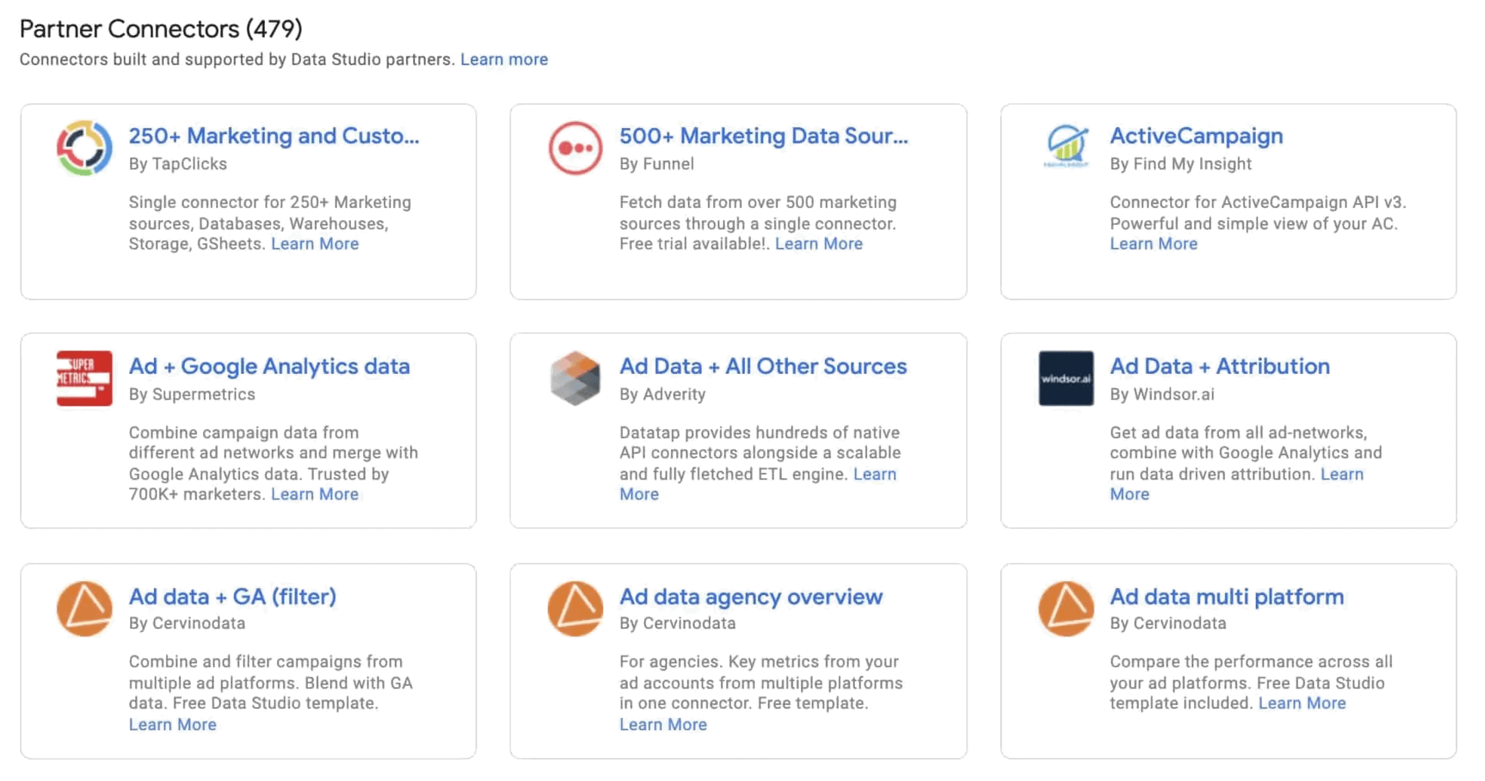Select Ad Data + All Other Sources title
Image resolution: width=1485 pixels, height=781 pixels.
click(763, 366)
